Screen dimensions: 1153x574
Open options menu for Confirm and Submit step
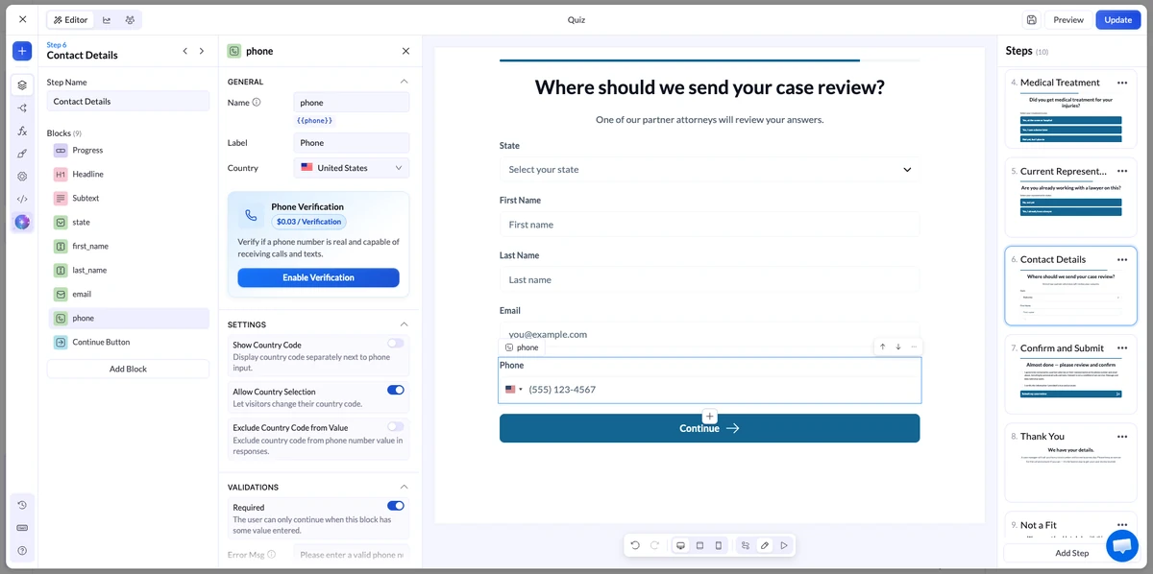point(1122,347)
